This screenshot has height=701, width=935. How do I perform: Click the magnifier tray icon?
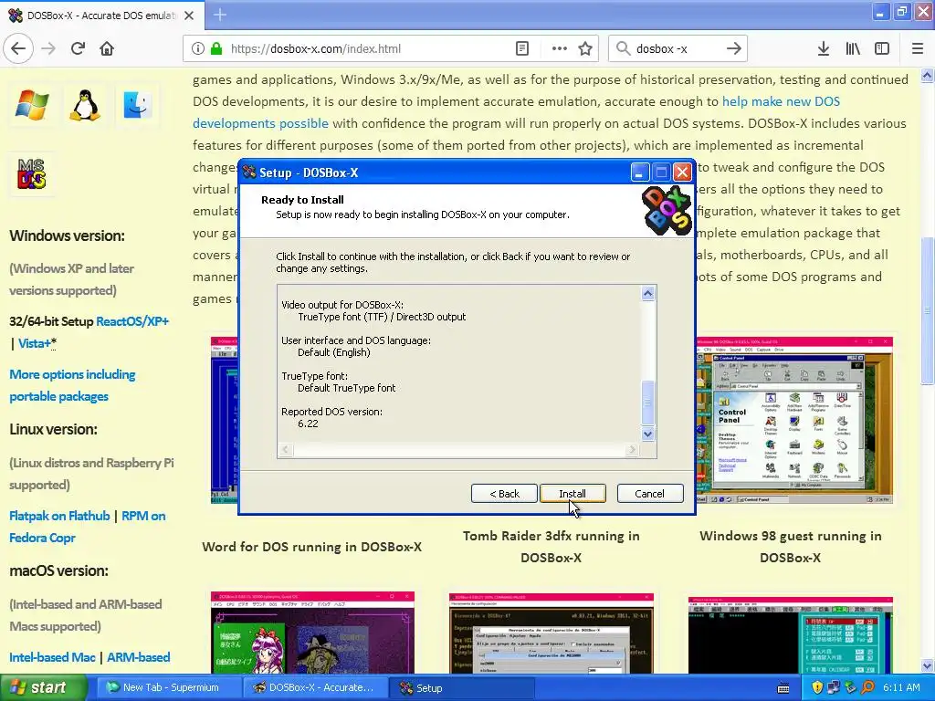click(x=868, y=687)
